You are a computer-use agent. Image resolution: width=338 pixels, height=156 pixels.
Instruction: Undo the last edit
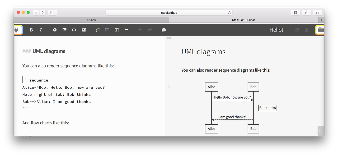(140, 30)
